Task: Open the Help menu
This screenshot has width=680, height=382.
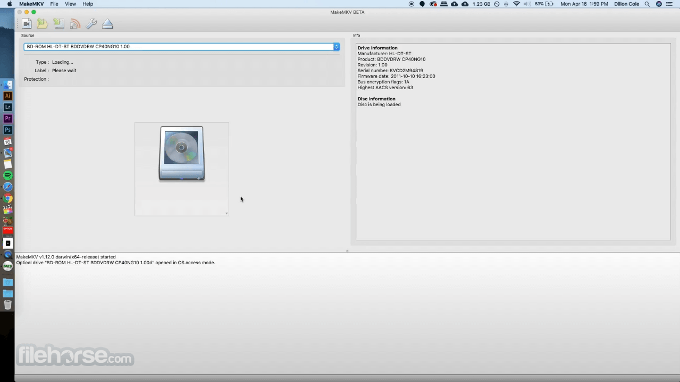Action: tap(88, 4)
